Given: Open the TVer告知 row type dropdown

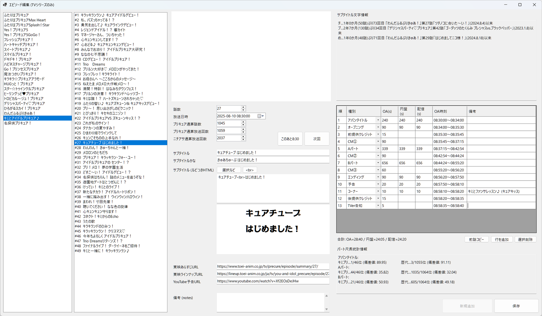Looking at the screenshot, I should click(x=378, y=206).
